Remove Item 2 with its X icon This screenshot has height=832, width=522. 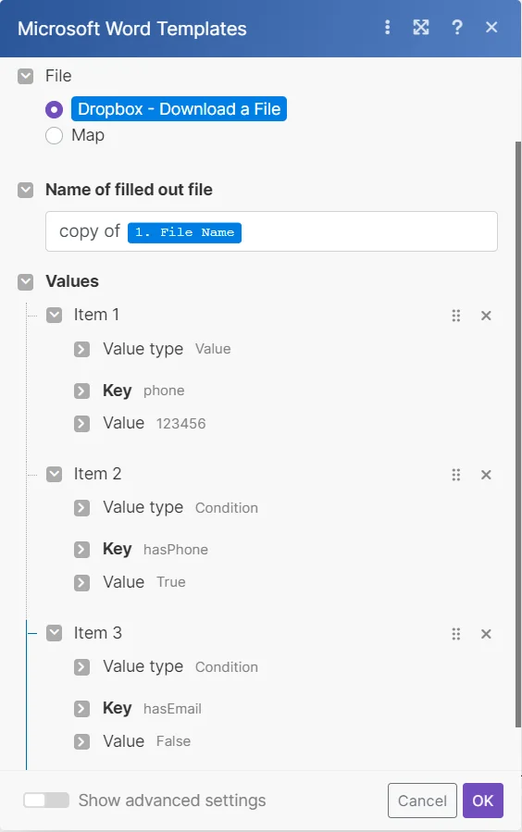[486, 475]
